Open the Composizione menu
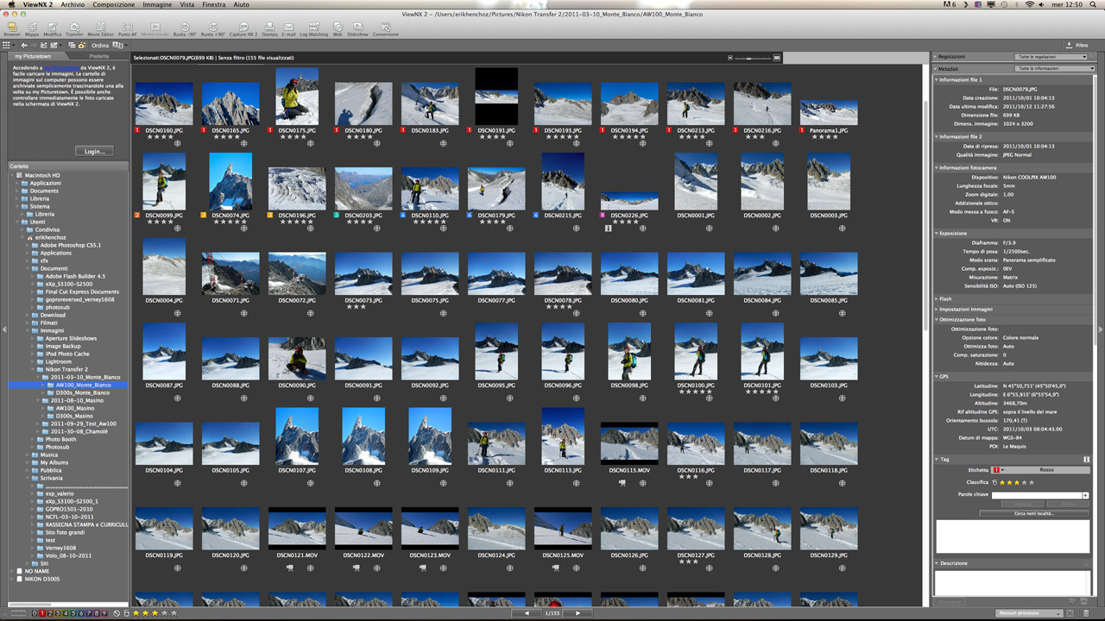The image size is (1105, 621). click(113, 5)
